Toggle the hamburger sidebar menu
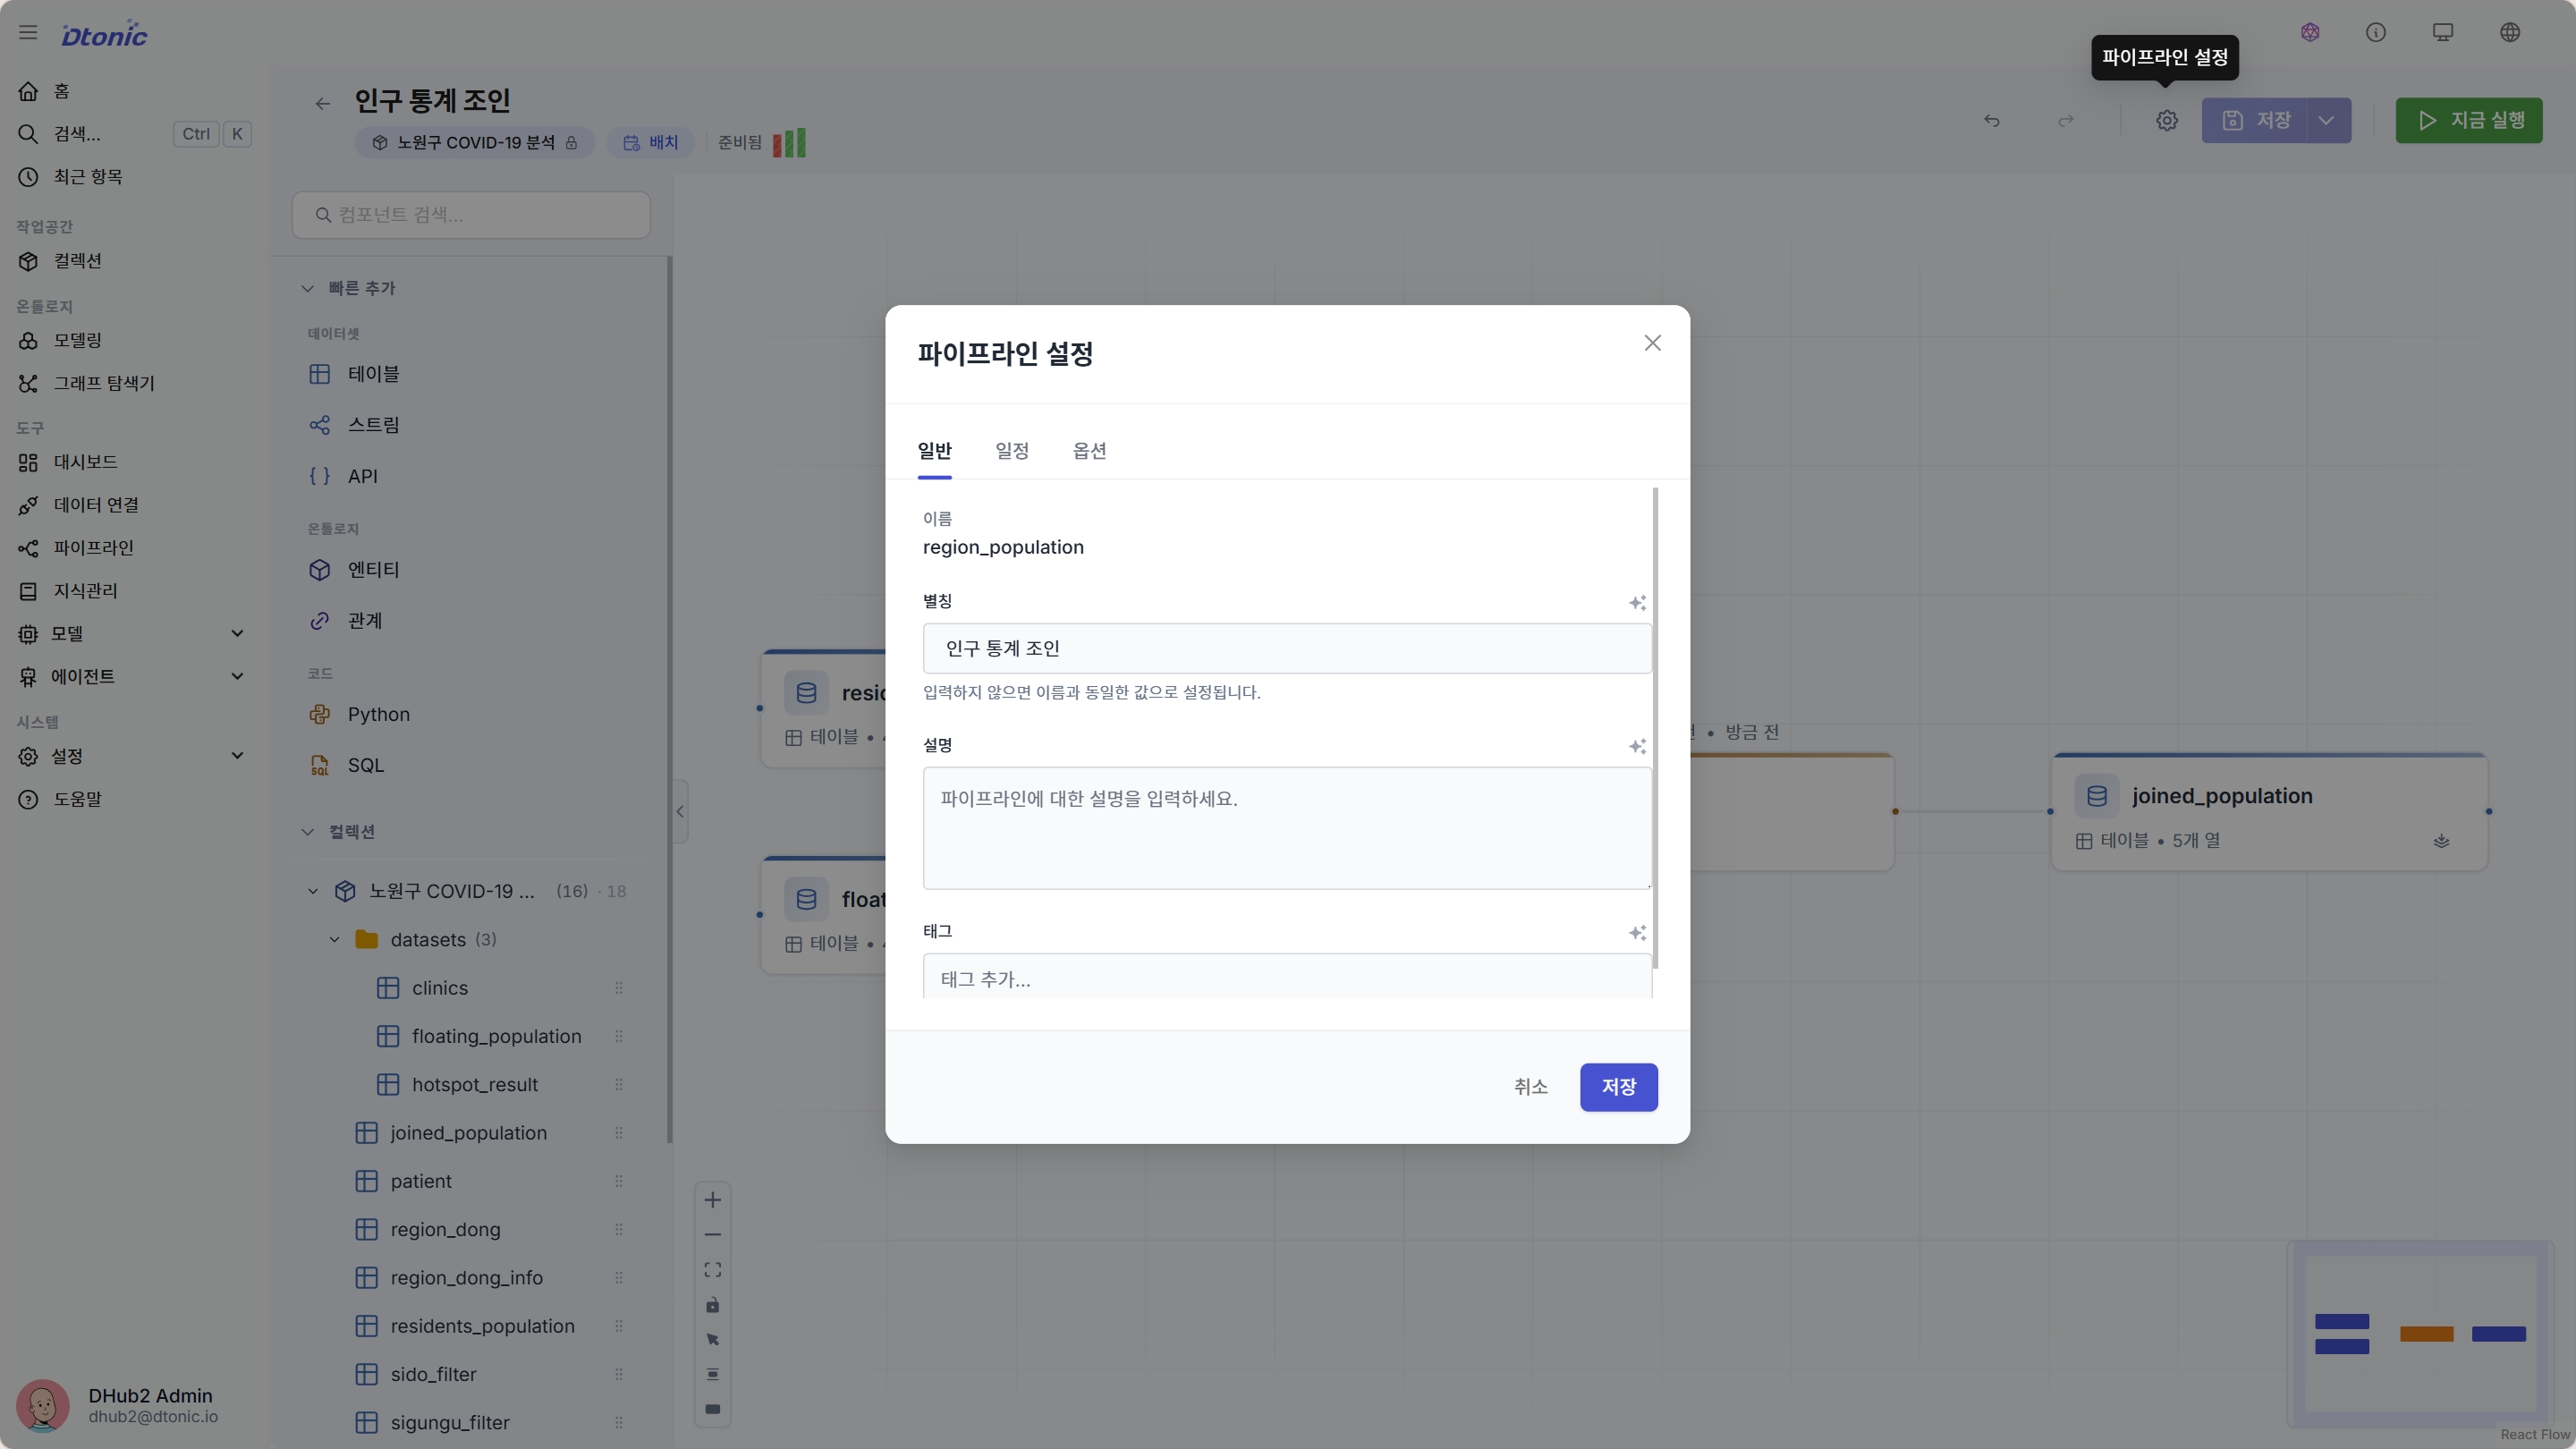 tap(28, 33)
